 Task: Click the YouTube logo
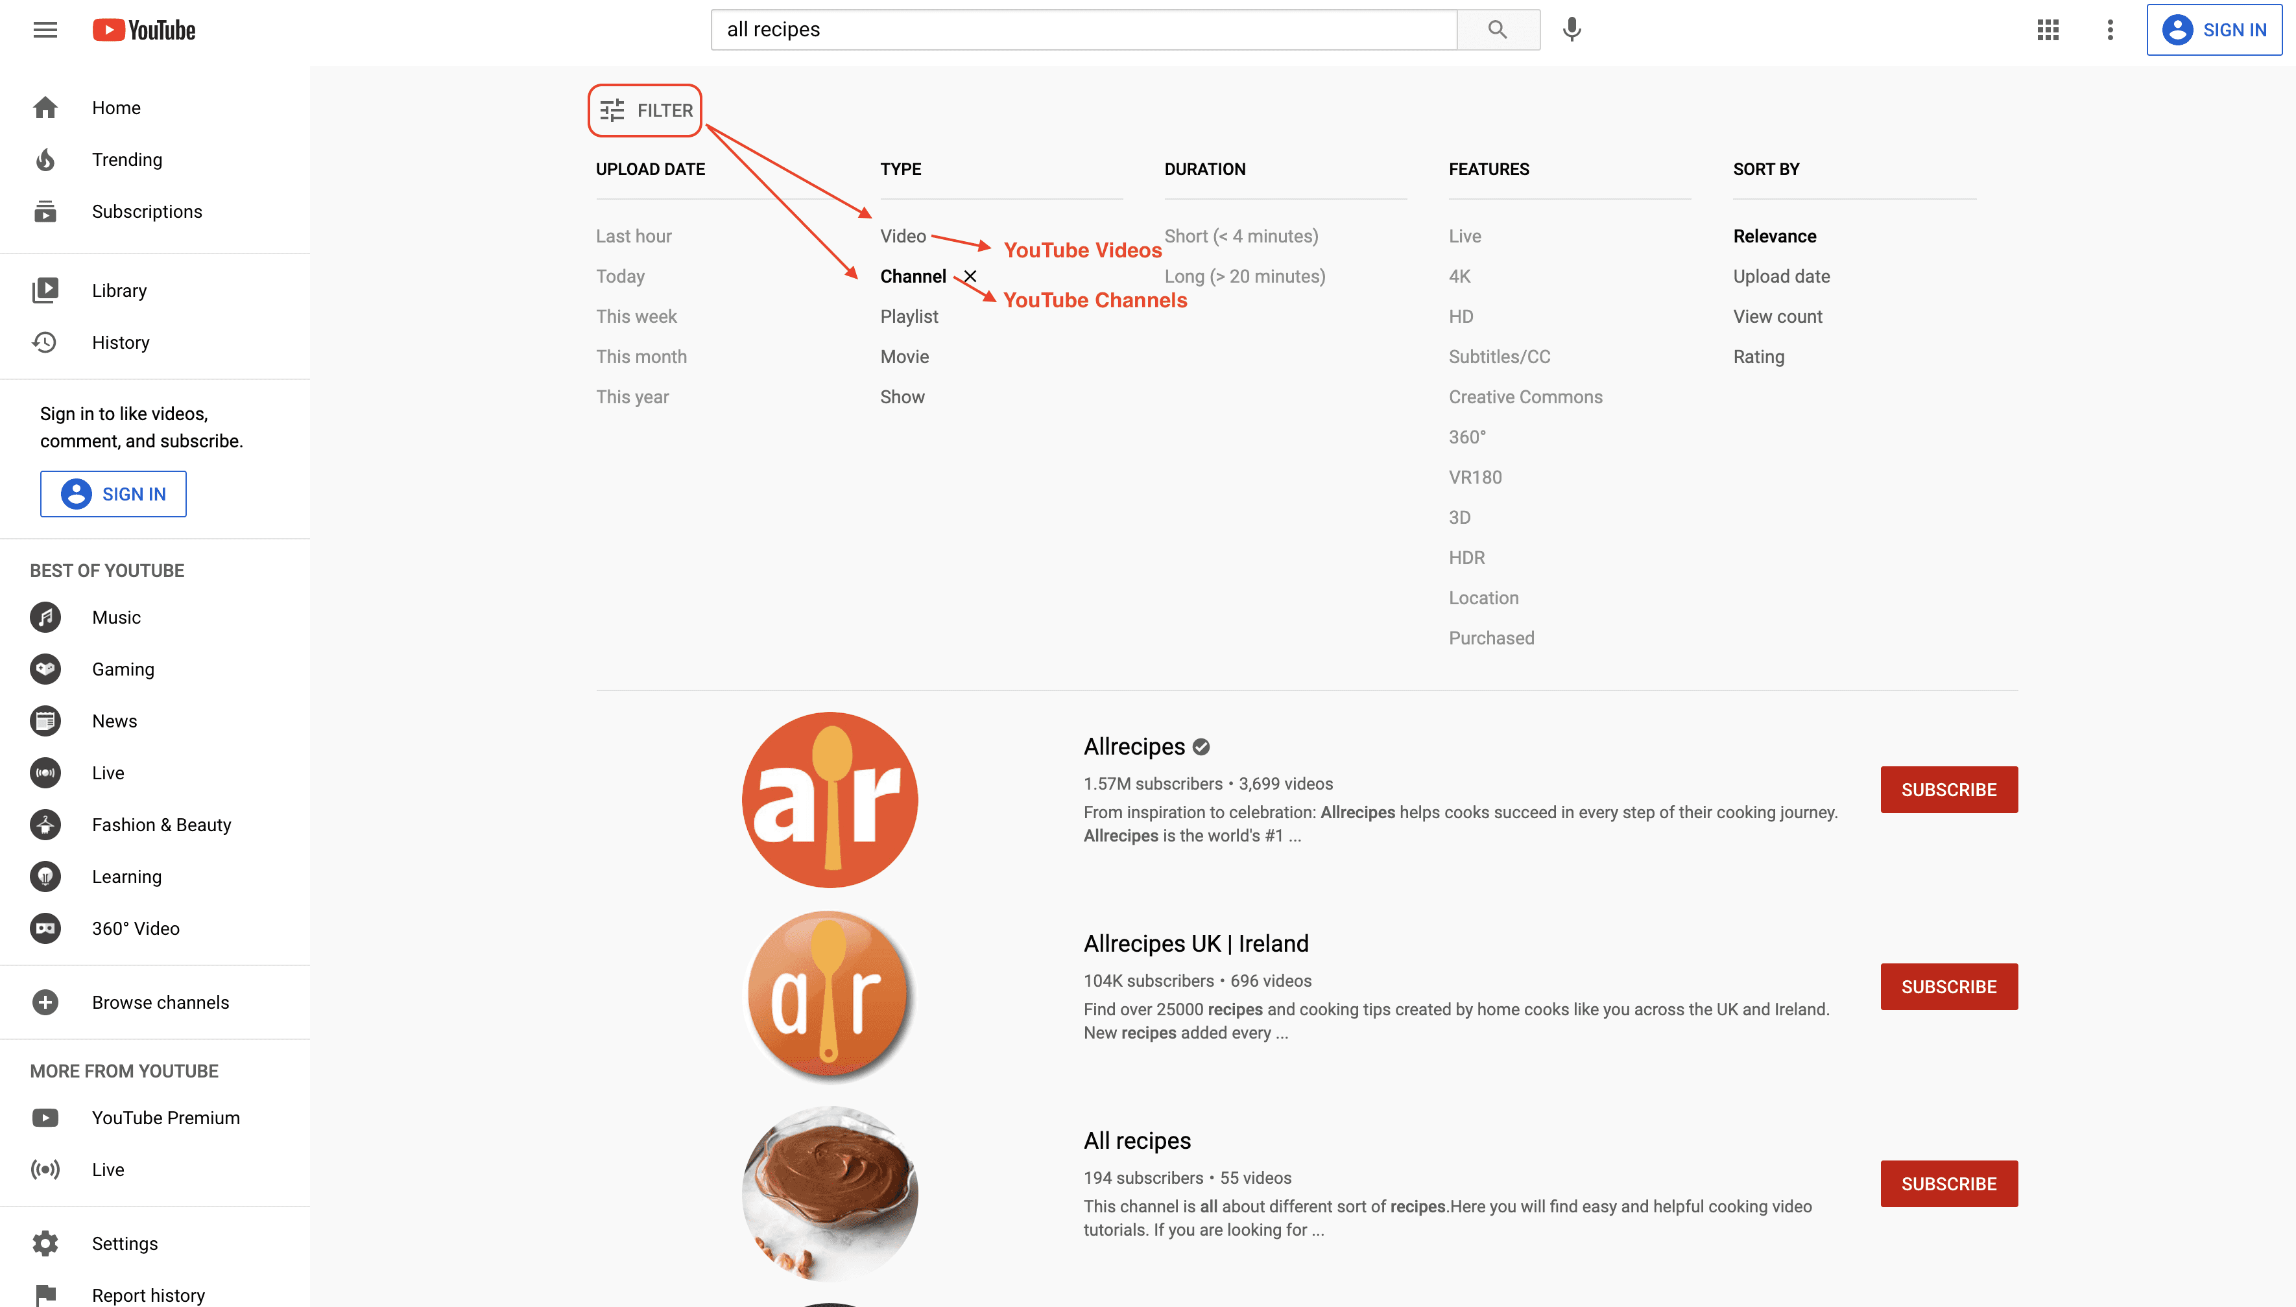pos(144,30)
